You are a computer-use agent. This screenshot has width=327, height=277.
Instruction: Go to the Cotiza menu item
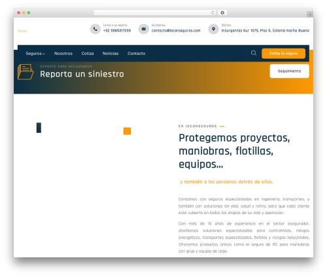88,54
